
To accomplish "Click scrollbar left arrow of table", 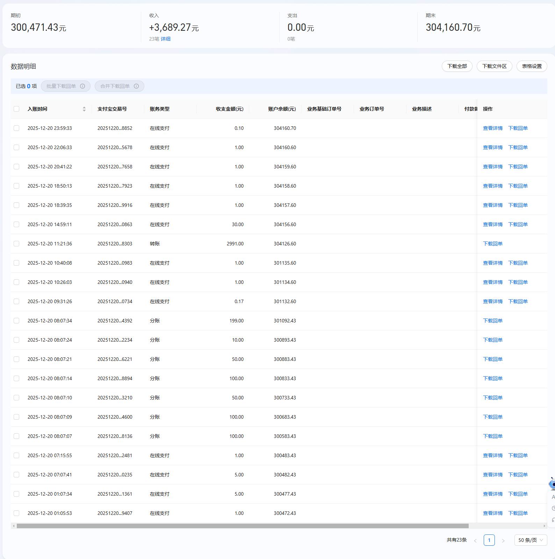I will (14, 526).
